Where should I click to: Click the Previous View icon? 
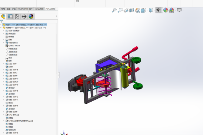click(126, 10)
